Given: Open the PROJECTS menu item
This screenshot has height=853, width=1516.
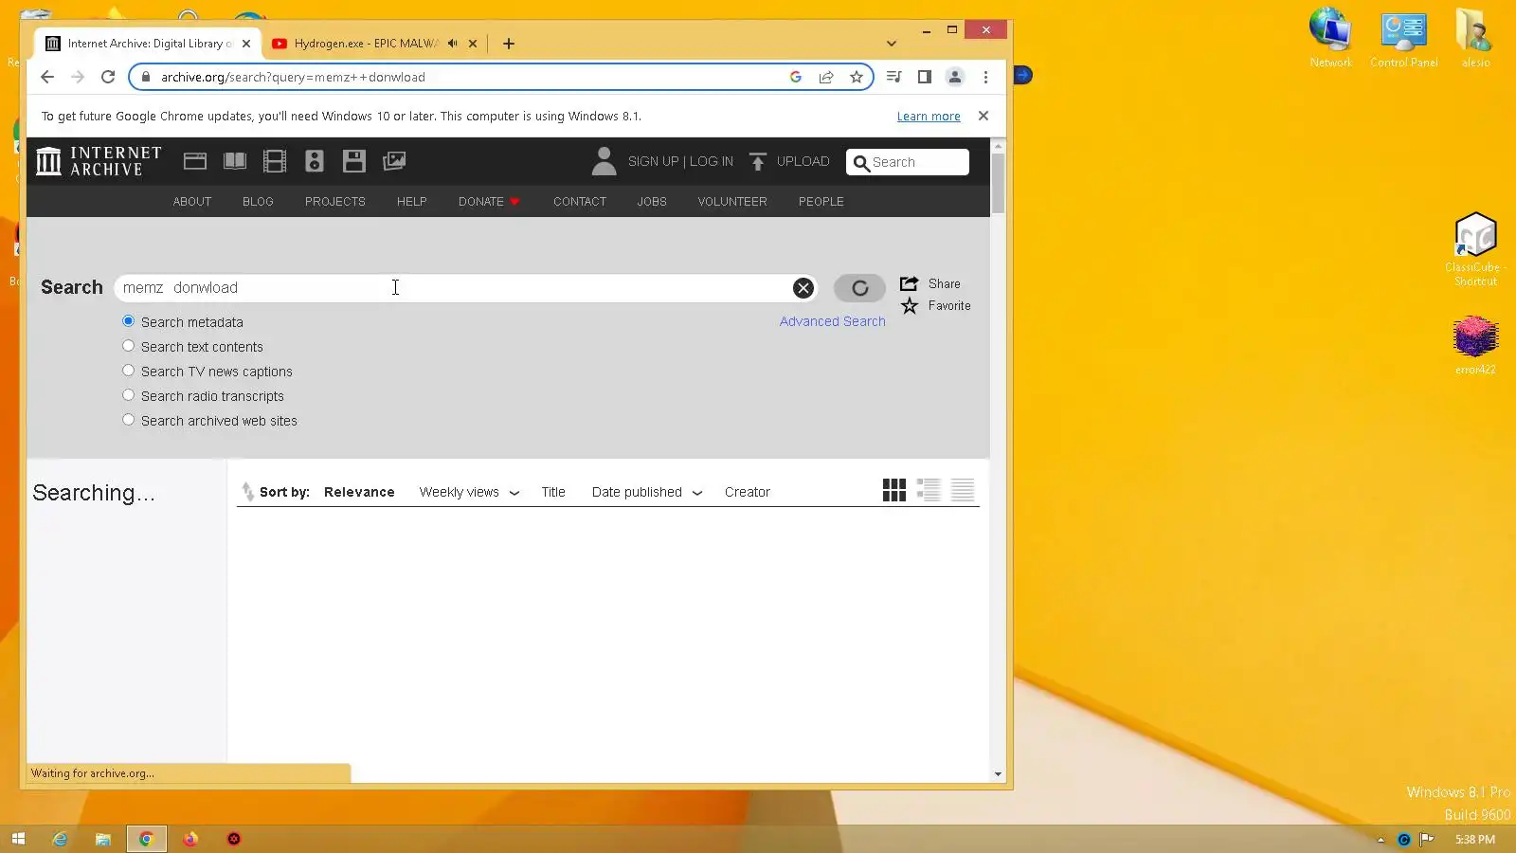Looking at the screenshot, I should pos(335,202).
